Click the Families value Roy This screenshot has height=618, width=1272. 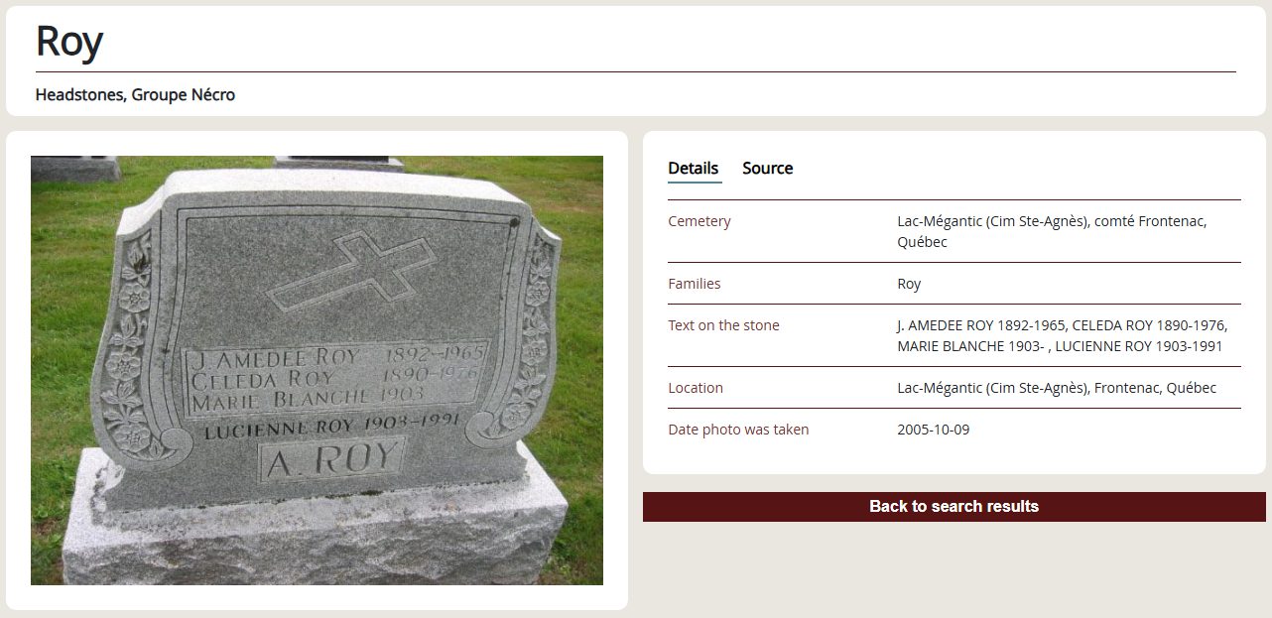click(909, 284)
